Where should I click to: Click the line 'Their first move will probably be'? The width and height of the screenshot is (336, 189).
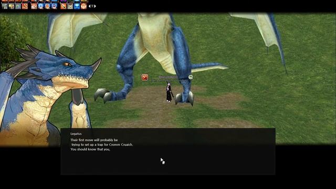[94, 140]
